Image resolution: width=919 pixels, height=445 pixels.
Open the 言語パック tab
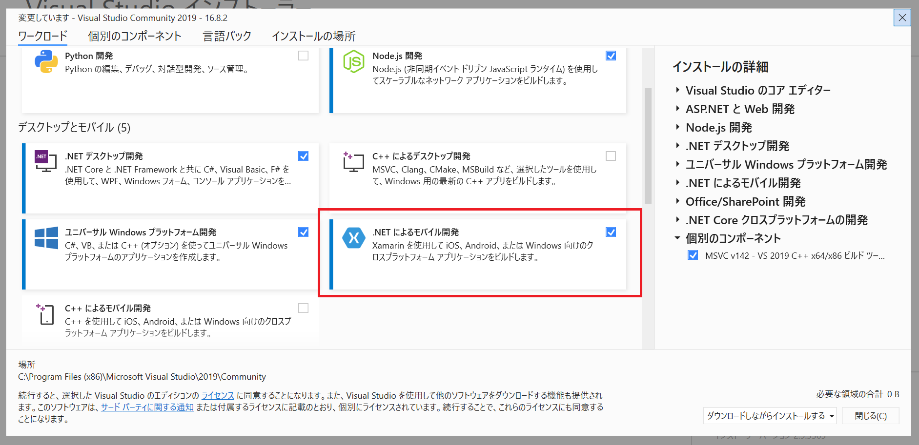pyautogui.click(x=227, y=36)
